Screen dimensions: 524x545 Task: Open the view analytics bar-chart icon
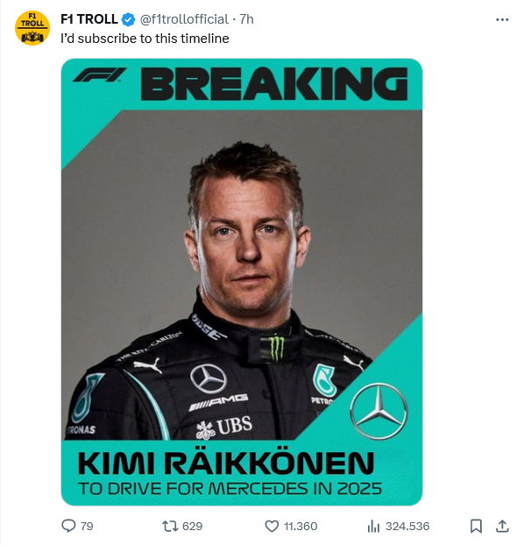point(373,526)
